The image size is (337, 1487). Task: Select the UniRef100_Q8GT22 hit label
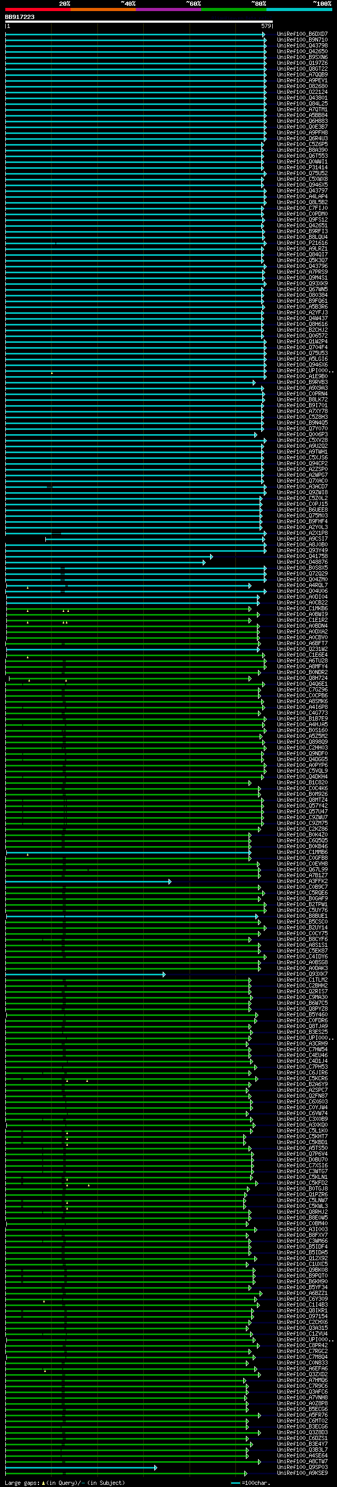point(302,69)
